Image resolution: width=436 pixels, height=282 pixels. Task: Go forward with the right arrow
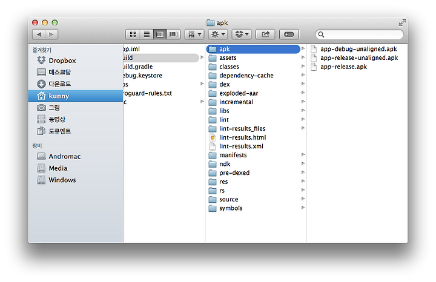[x=51, y=34]
